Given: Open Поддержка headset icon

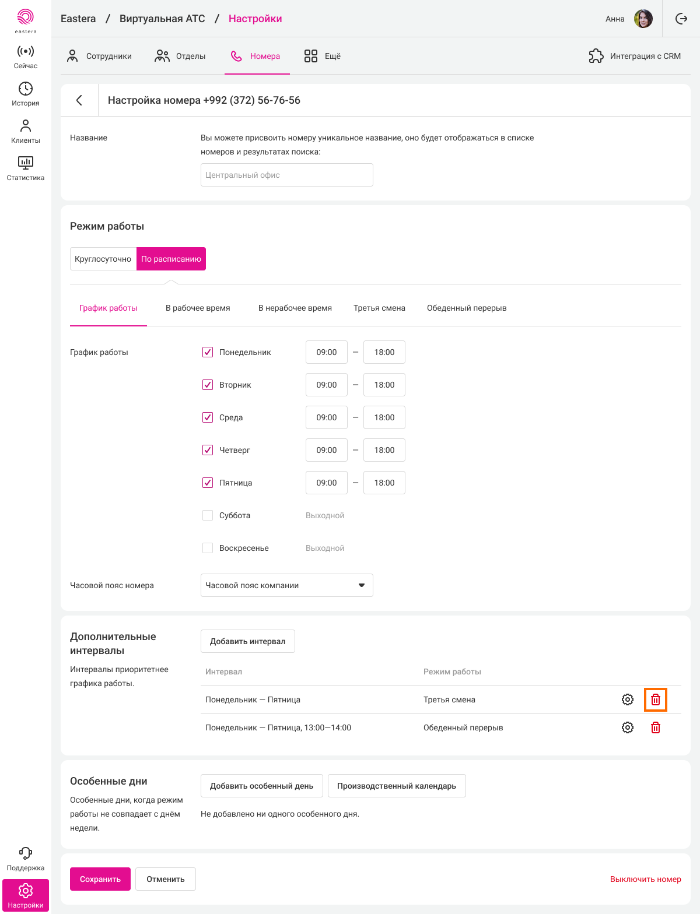Looking at the screenshot, I should pyautogui.click(x=26, y=859).
